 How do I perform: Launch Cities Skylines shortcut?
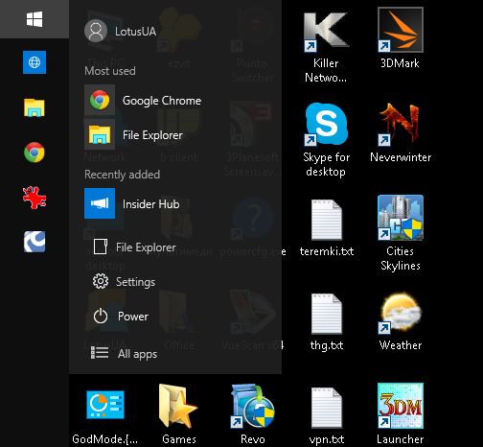point(401,233)
